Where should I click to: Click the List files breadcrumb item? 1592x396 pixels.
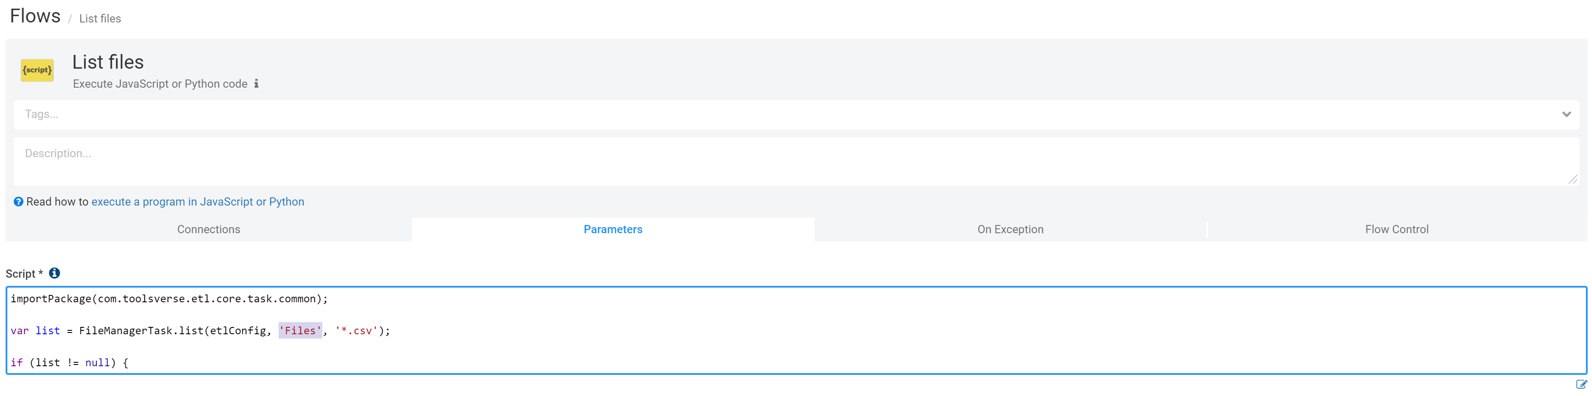pyautogui.click(x=100, y=19)
